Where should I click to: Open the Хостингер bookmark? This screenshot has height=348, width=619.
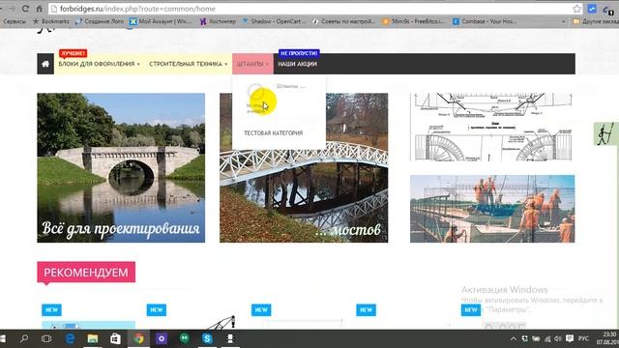point(218,21)
